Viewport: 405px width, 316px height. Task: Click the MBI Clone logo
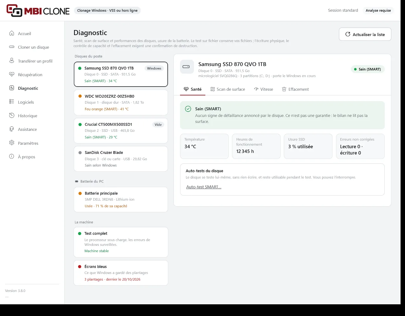click(x=38, y=10)
